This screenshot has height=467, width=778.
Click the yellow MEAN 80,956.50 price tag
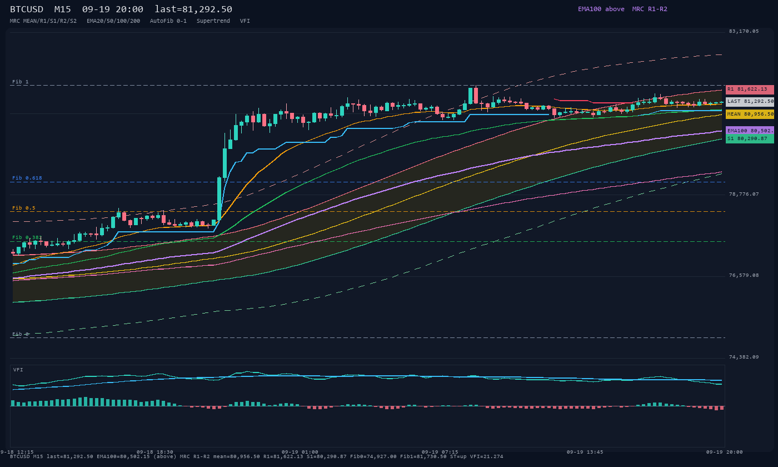coord(750,114)
